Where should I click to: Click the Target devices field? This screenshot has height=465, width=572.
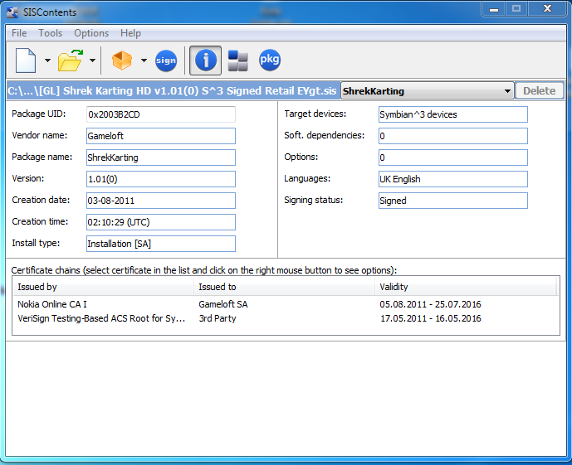(x=453, y=114)
